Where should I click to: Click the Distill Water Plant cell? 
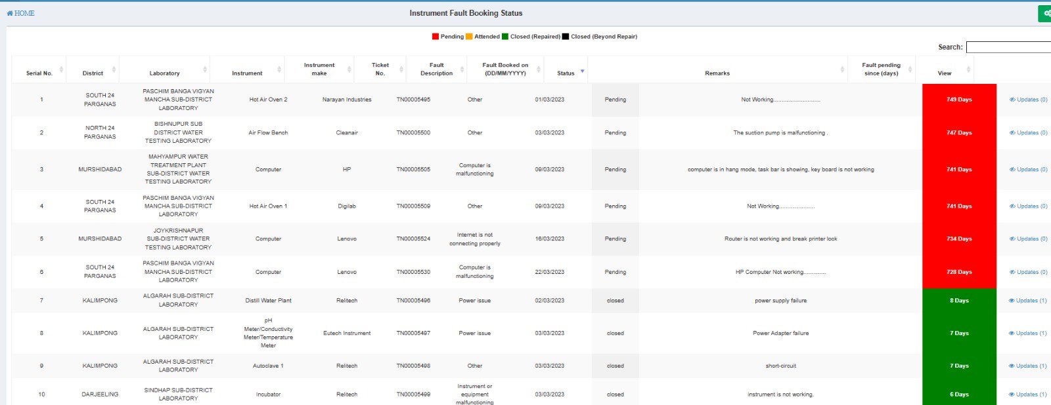(268, 301)
